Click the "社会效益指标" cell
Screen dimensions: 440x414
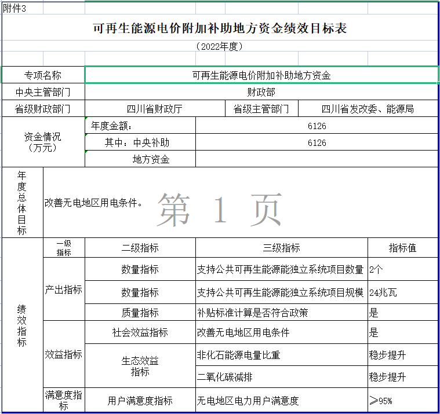[x=140, y=332]
